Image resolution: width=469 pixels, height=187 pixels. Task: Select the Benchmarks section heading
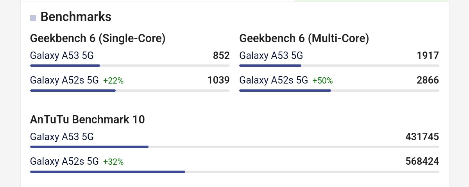pos(76,17)
